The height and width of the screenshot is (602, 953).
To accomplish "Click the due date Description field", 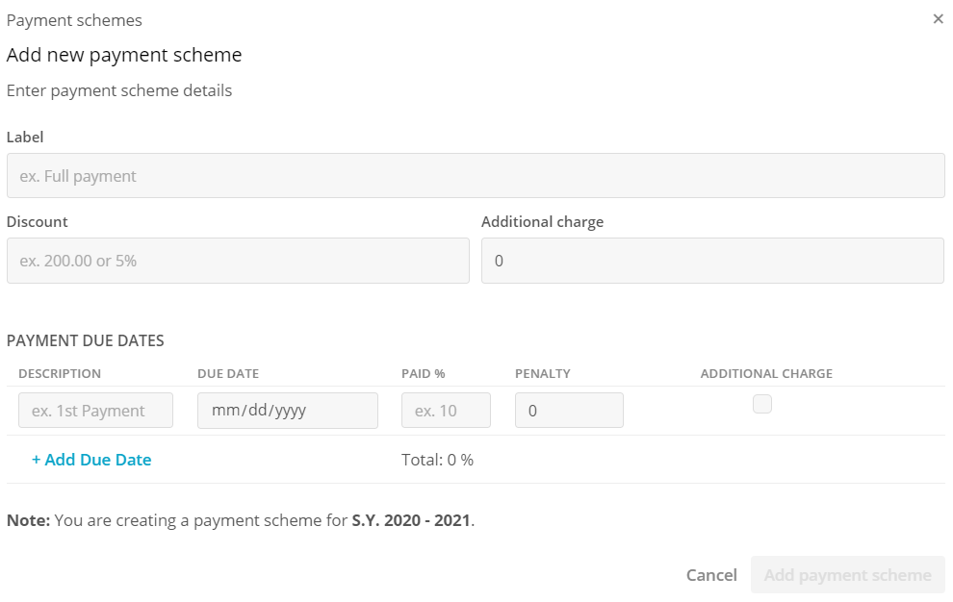I will (x=95, y=411).
